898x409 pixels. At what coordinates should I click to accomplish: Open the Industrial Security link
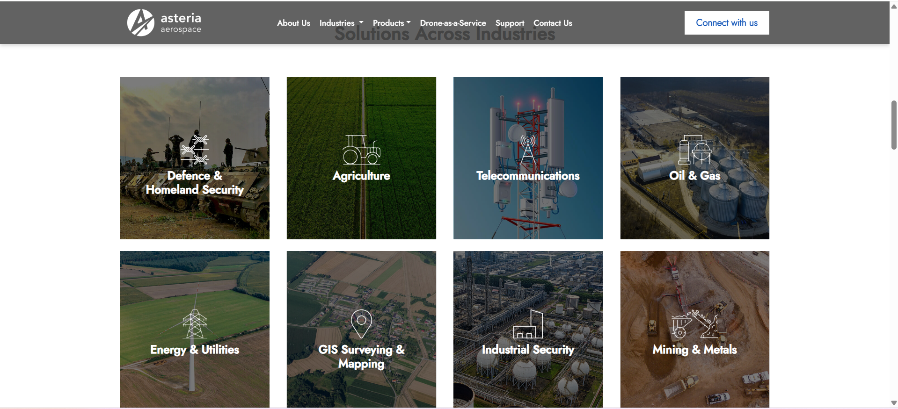click(x=528, y=350)
